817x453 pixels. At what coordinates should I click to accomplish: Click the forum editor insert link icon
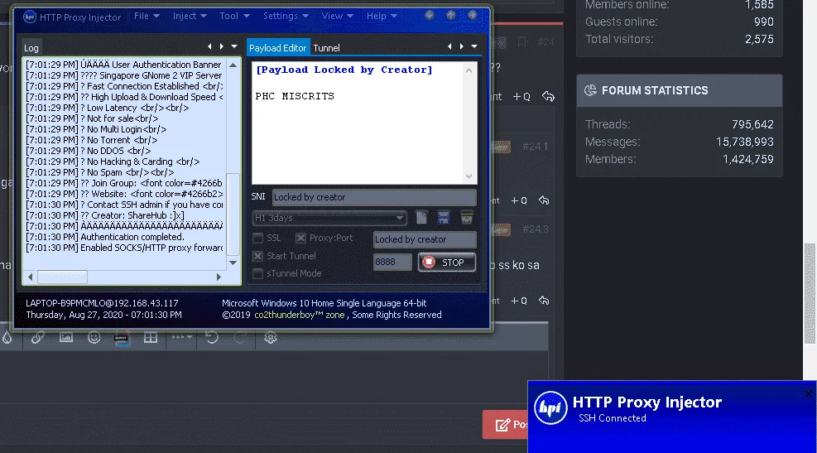pyautogui.click(x=37, y=338)
